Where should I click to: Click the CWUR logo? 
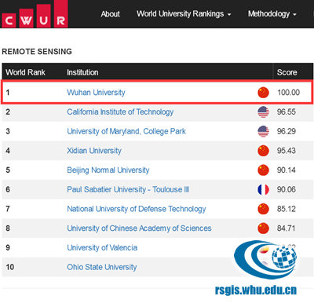[x=35, y=14]
